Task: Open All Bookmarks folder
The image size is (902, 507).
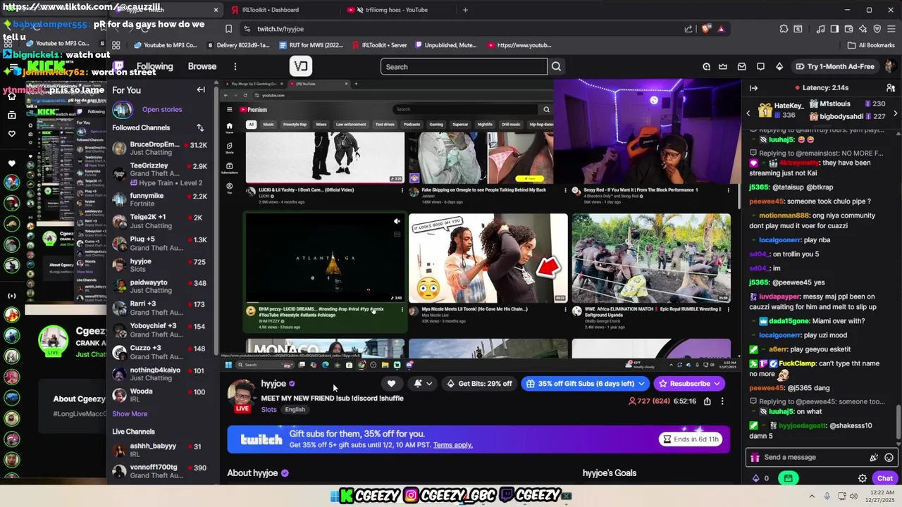Action: tap(872, 45)
